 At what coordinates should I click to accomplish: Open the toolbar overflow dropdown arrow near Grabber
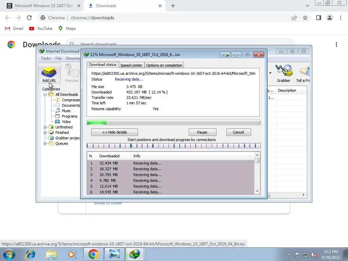[270, 73]
